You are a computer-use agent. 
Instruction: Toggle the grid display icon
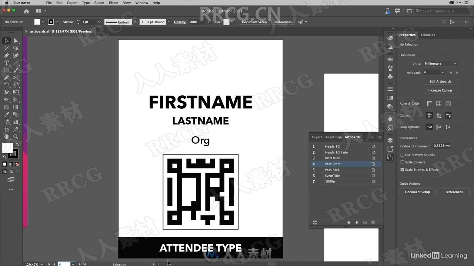coord(439,104)
